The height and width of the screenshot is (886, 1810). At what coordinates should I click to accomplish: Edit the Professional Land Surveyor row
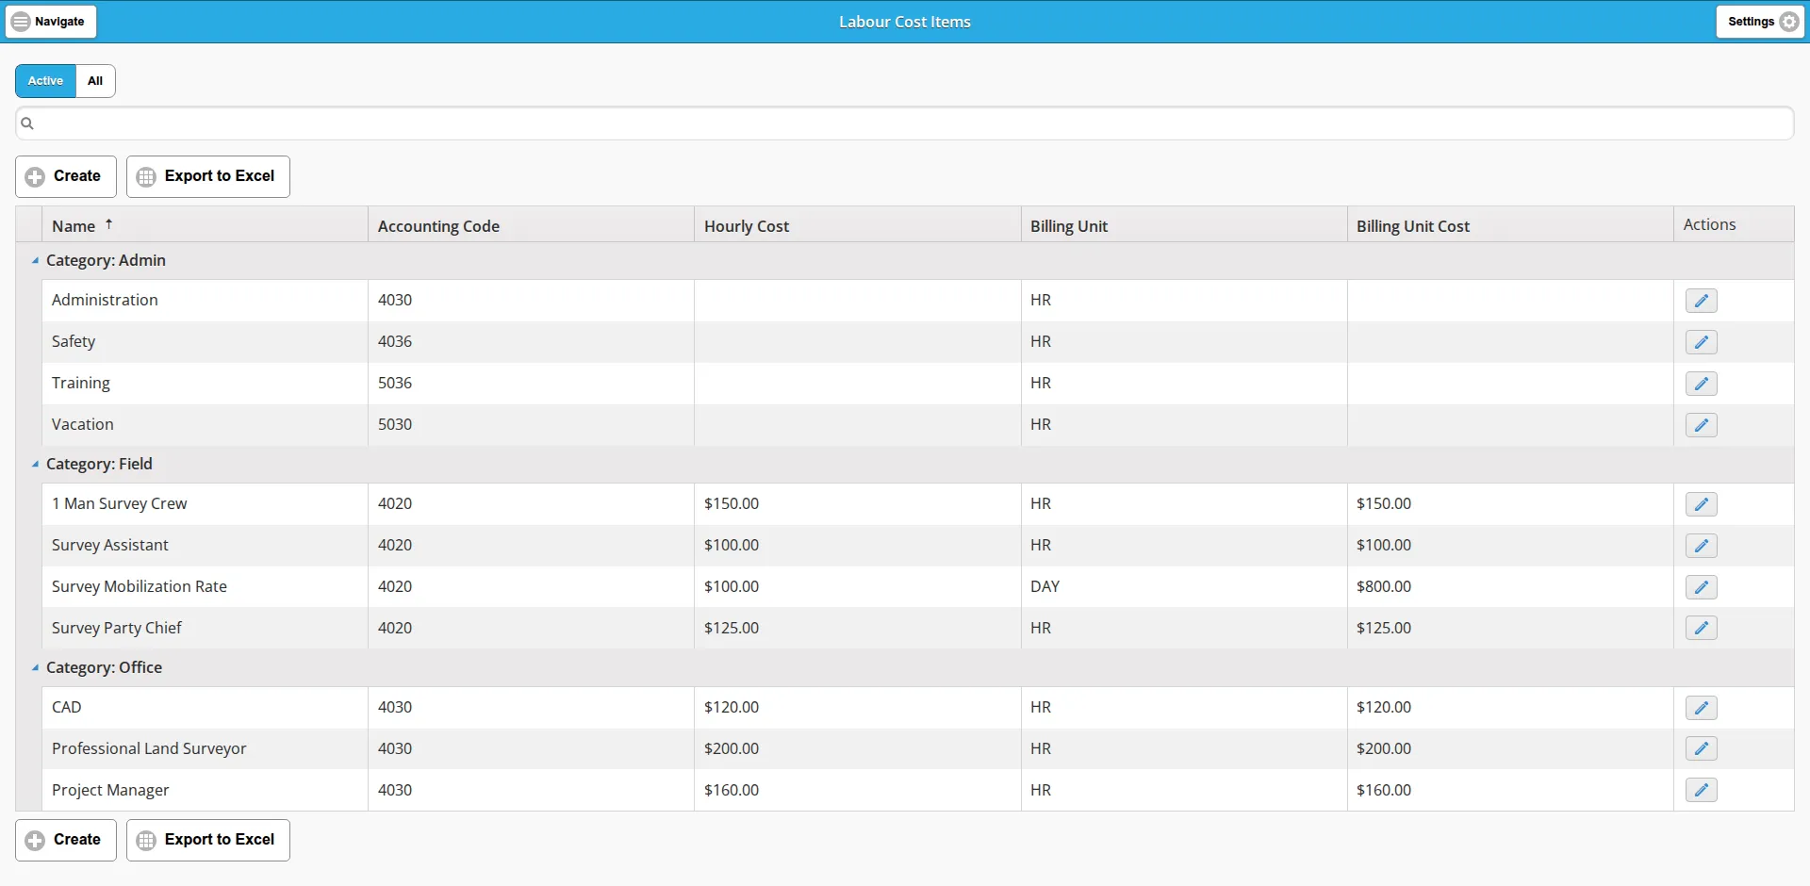click(x=1701, y=748)
